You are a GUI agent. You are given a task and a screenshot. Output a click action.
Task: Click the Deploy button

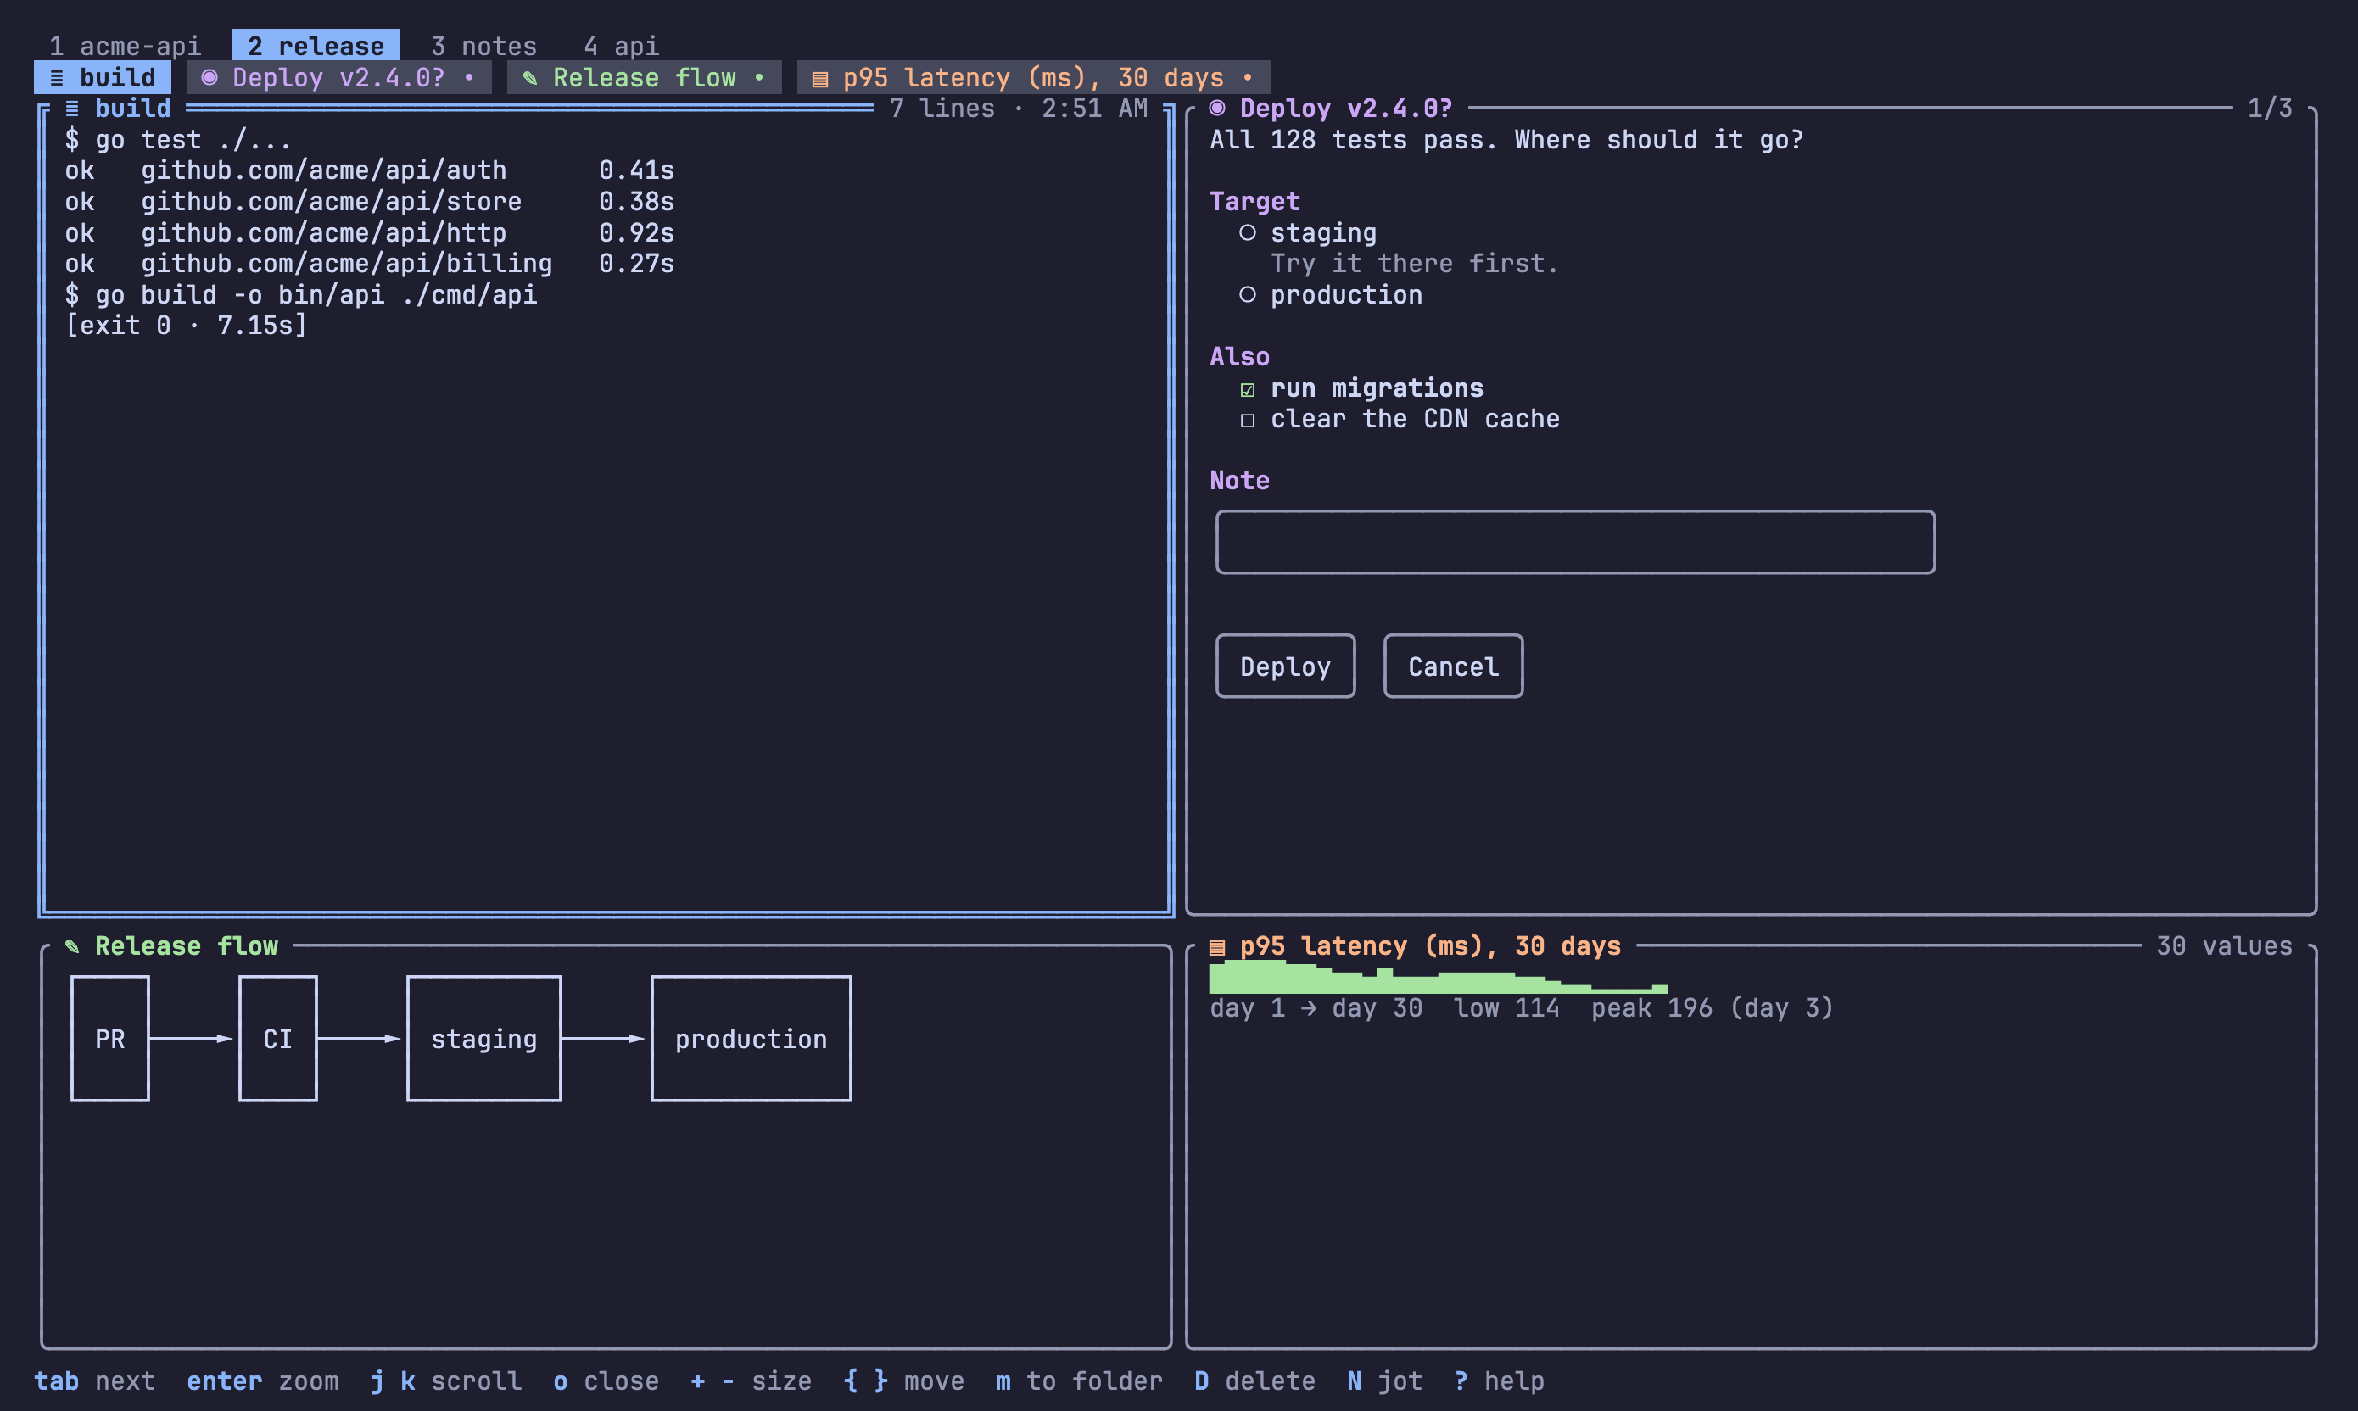click(1286, 666)
